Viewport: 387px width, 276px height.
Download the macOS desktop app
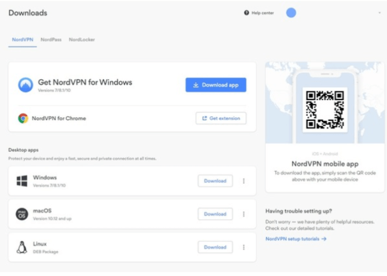pyautogui.click(x=215, y=214)
